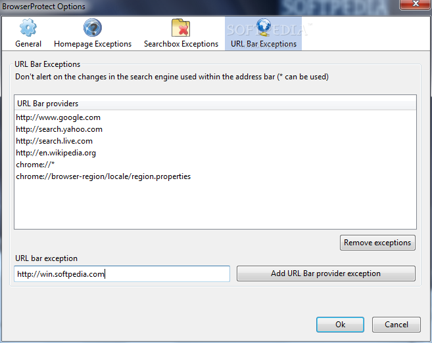432x343 pixels.
Task: Open the General tab label
Action: click(28, 44)
